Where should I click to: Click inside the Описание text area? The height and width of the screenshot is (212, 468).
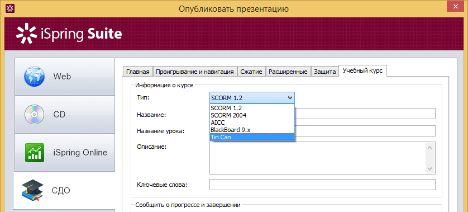tap(318, 158)
